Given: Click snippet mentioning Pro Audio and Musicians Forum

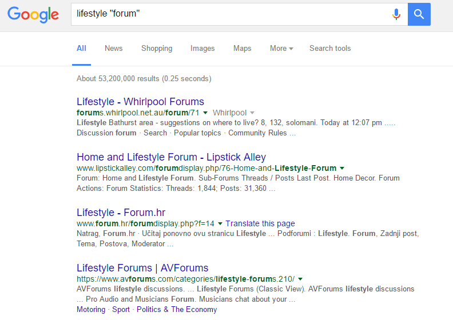Looking at the screenshot, I should tap(245, 294).
